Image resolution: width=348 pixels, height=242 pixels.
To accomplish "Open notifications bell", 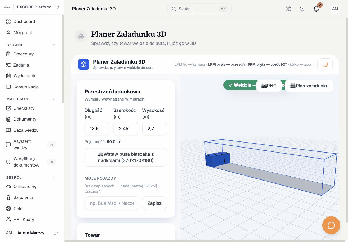I will coord(316,9).
